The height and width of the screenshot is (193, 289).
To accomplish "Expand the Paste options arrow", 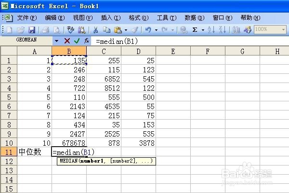I will tap(126, 30).
